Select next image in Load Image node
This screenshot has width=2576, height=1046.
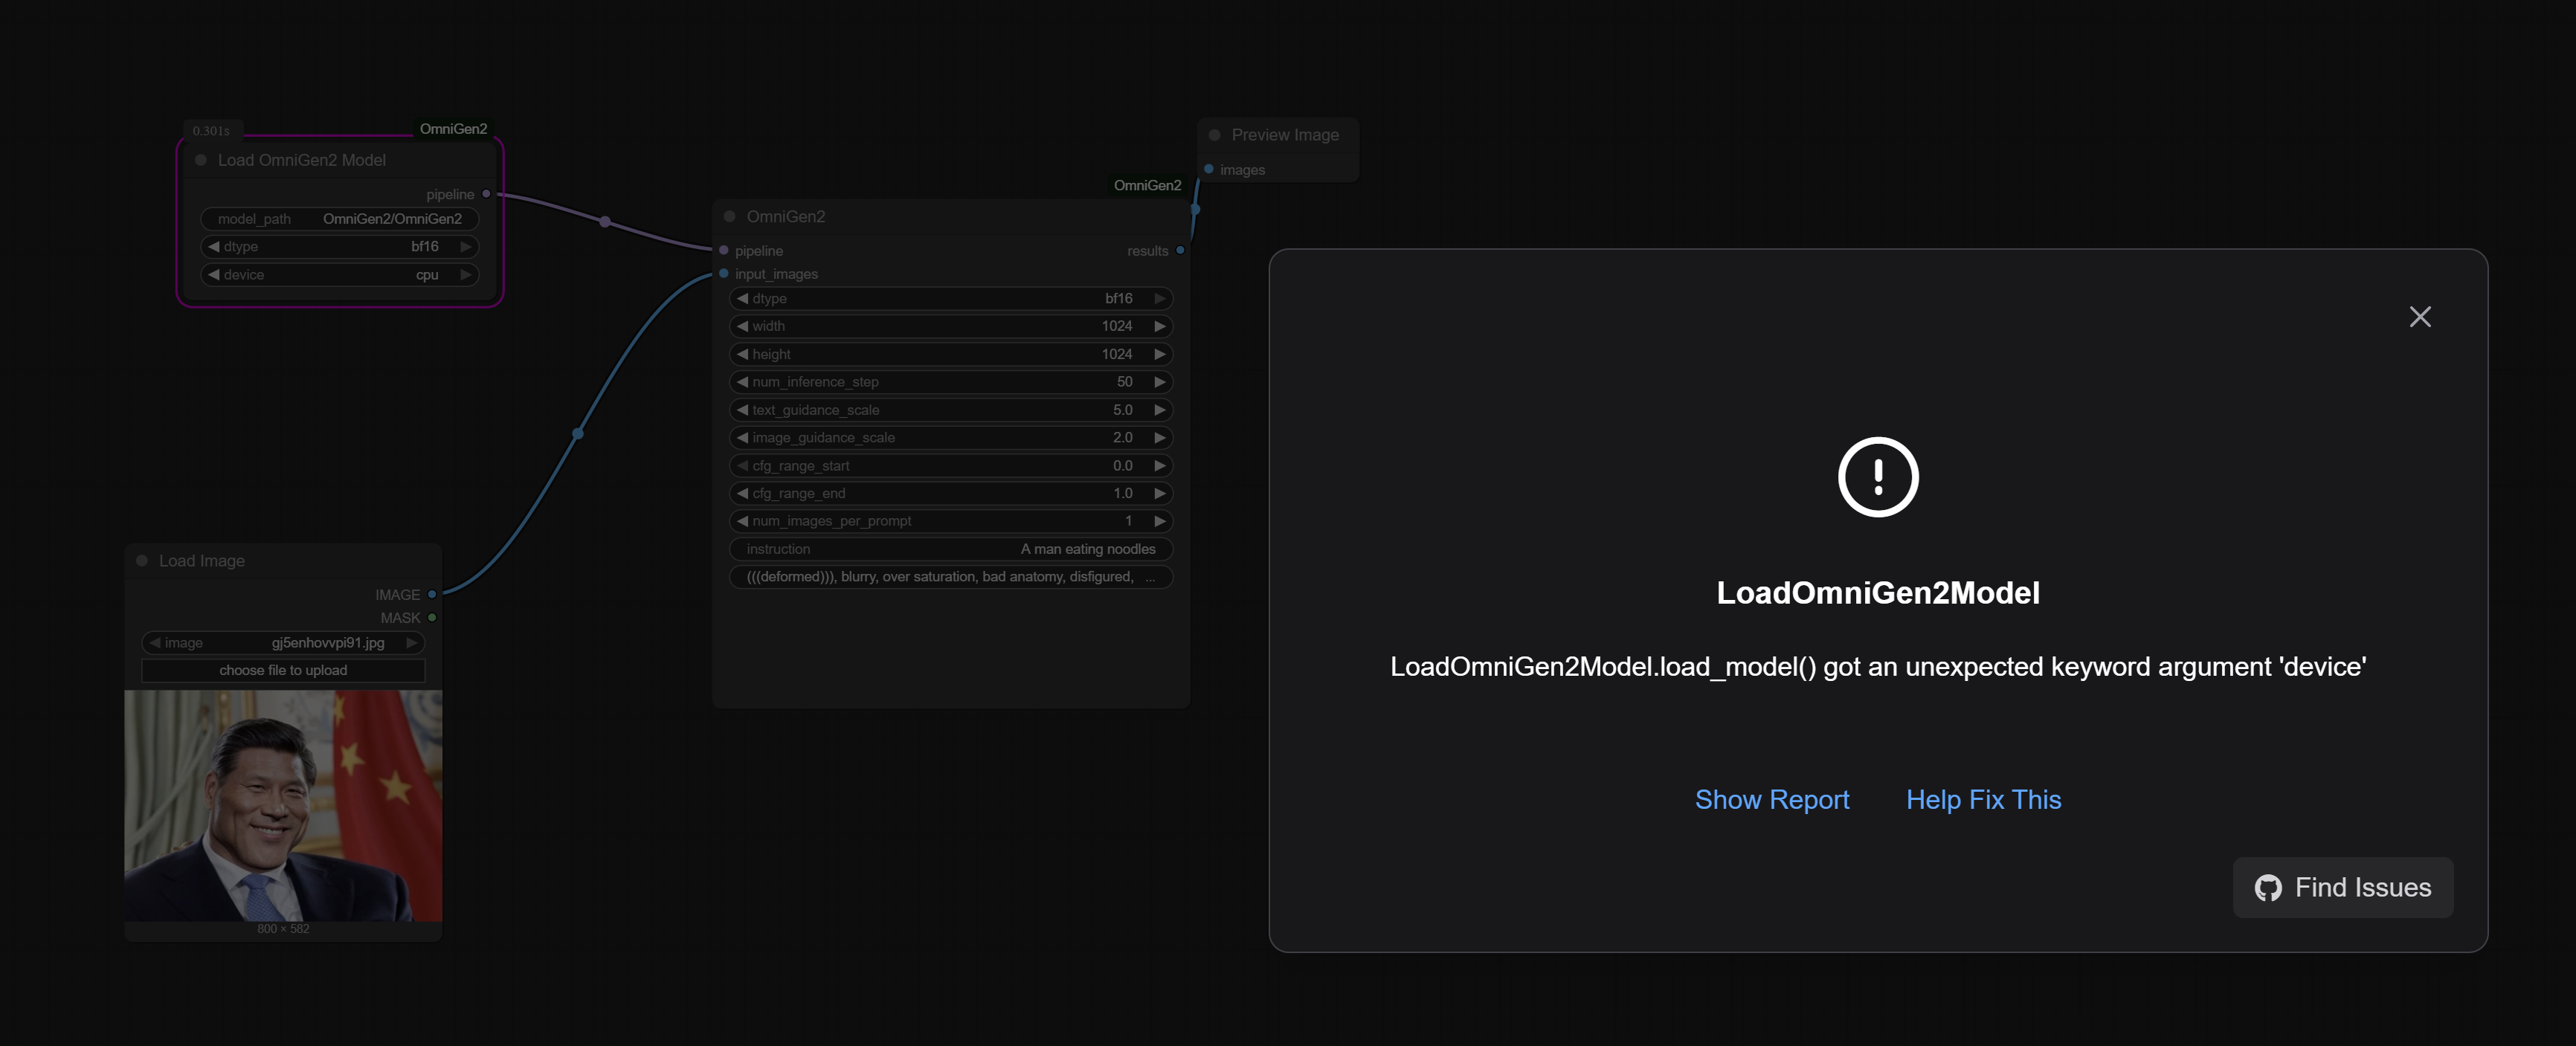(411, 643)
